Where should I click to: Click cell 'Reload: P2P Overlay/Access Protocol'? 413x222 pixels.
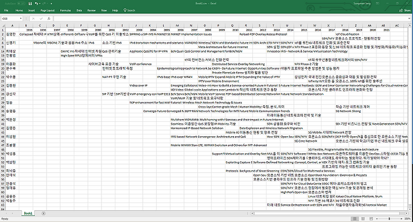pos(263,34)
